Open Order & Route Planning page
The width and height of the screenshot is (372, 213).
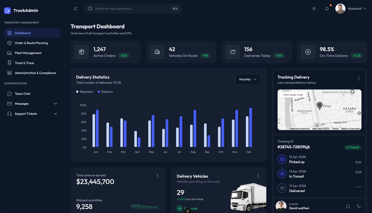(31, 43)
